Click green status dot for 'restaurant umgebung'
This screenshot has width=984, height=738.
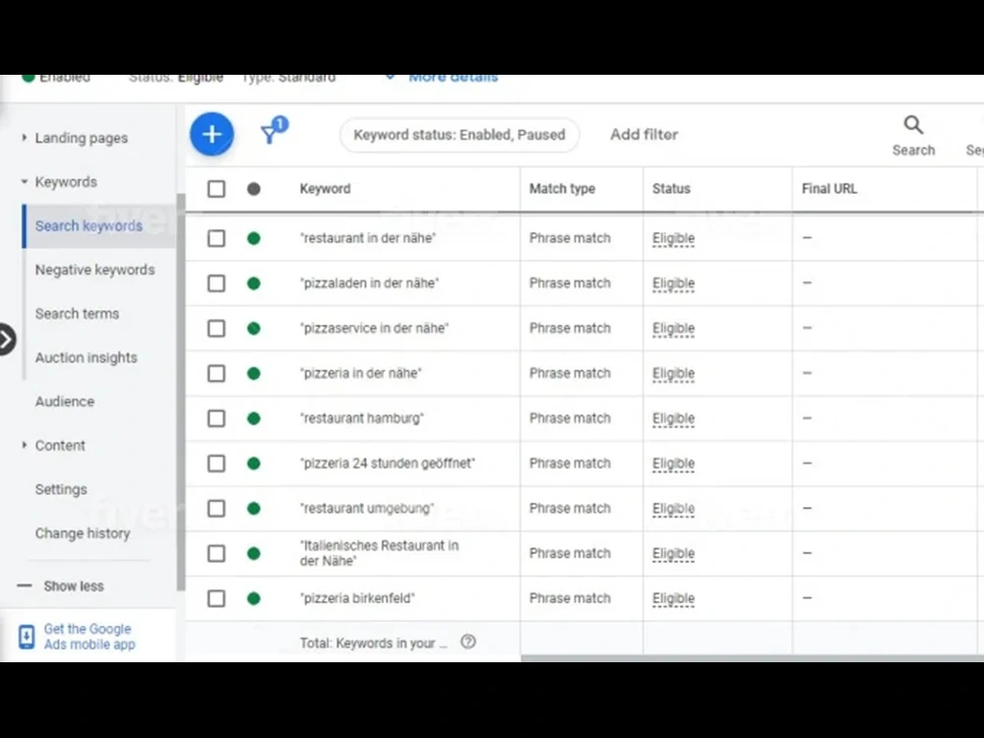(x=254, y=509)
